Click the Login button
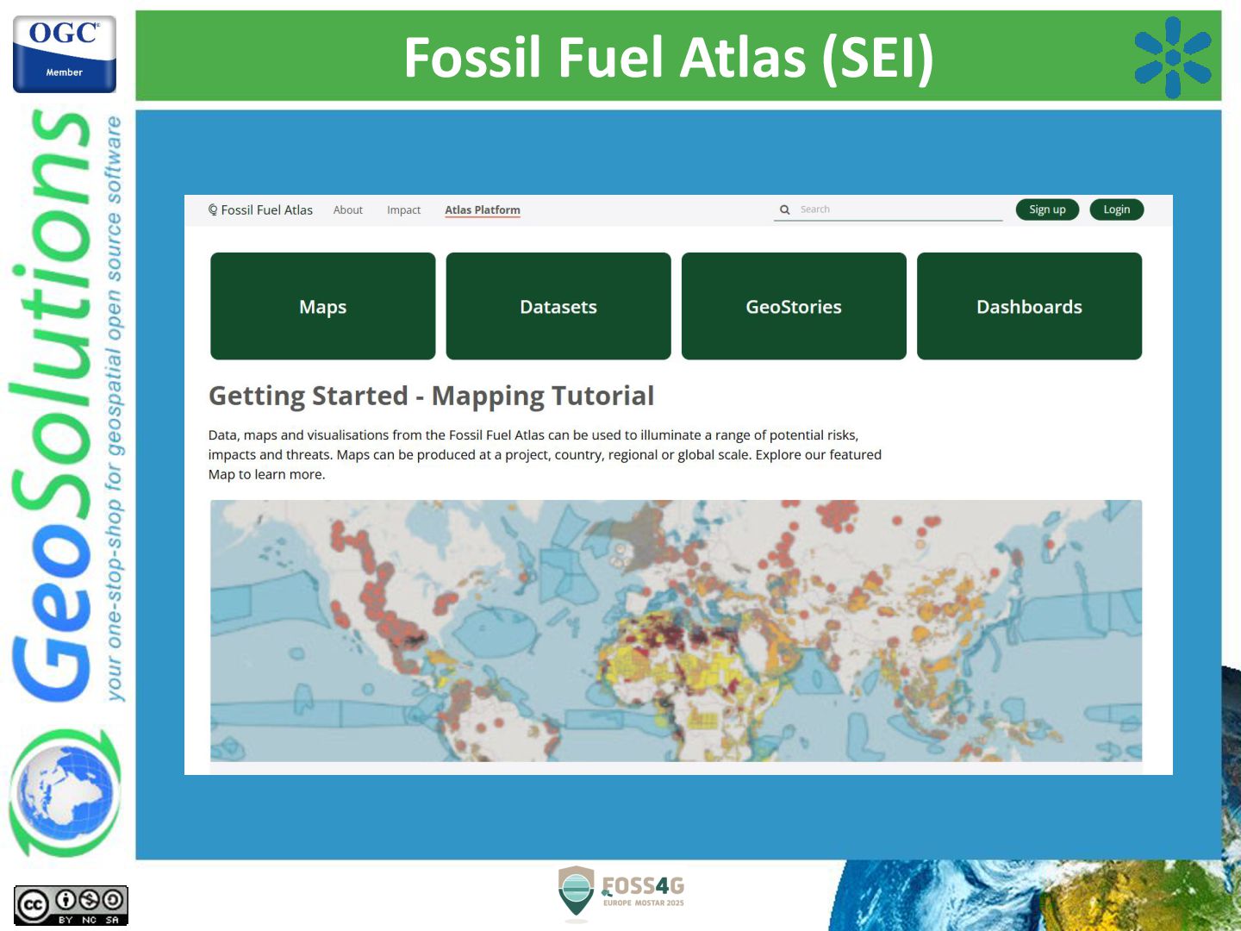 click(x=1117, y=209)
